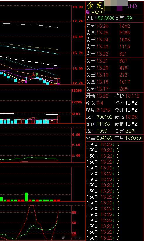Click the 幅度 3.12% field

tap(98, 110)
